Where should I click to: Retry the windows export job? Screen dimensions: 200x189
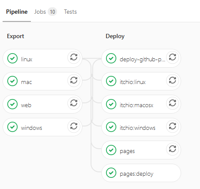(x=74, y=126)
